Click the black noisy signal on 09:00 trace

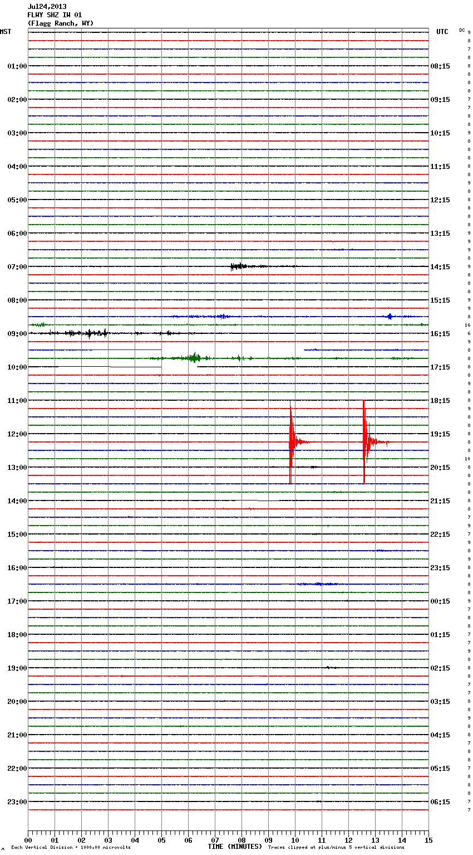pos(89,333)
